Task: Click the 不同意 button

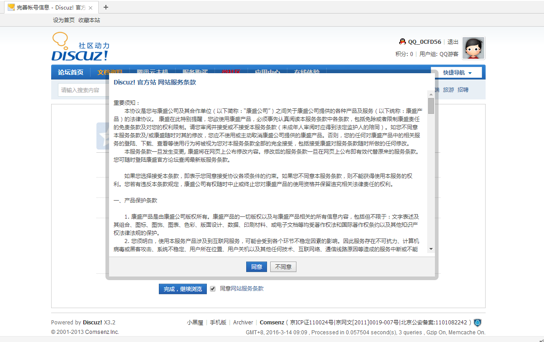Action: [x=283, y=267]
